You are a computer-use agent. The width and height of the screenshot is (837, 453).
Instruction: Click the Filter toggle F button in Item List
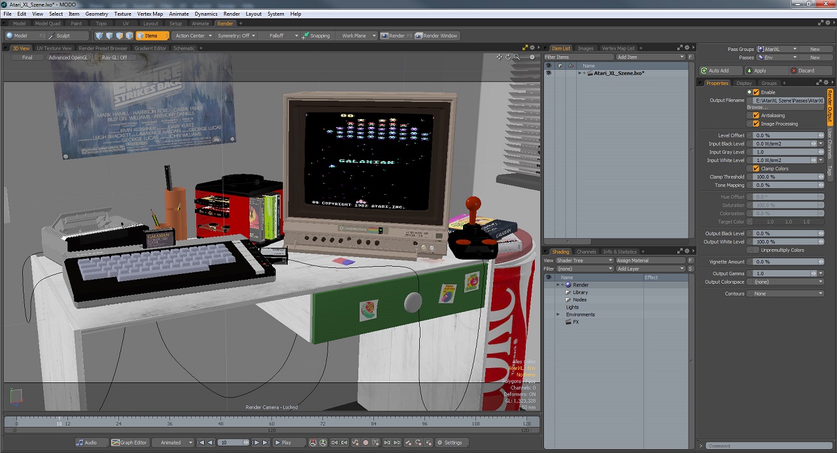click(691, 57)
